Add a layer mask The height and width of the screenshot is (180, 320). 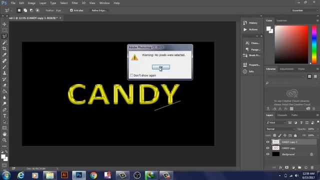point(286,167)
